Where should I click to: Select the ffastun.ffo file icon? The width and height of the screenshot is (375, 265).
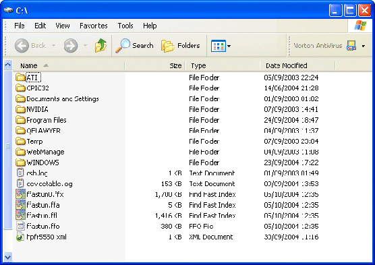(20, 226)
